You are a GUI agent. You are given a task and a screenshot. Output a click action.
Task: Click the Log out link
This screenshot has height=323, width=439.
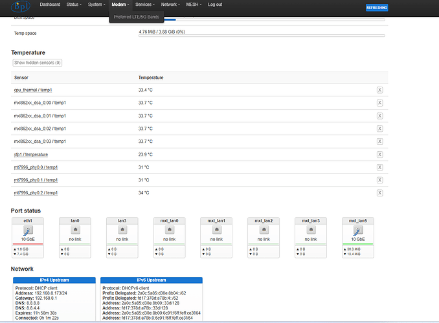click(x=215, y=5)
